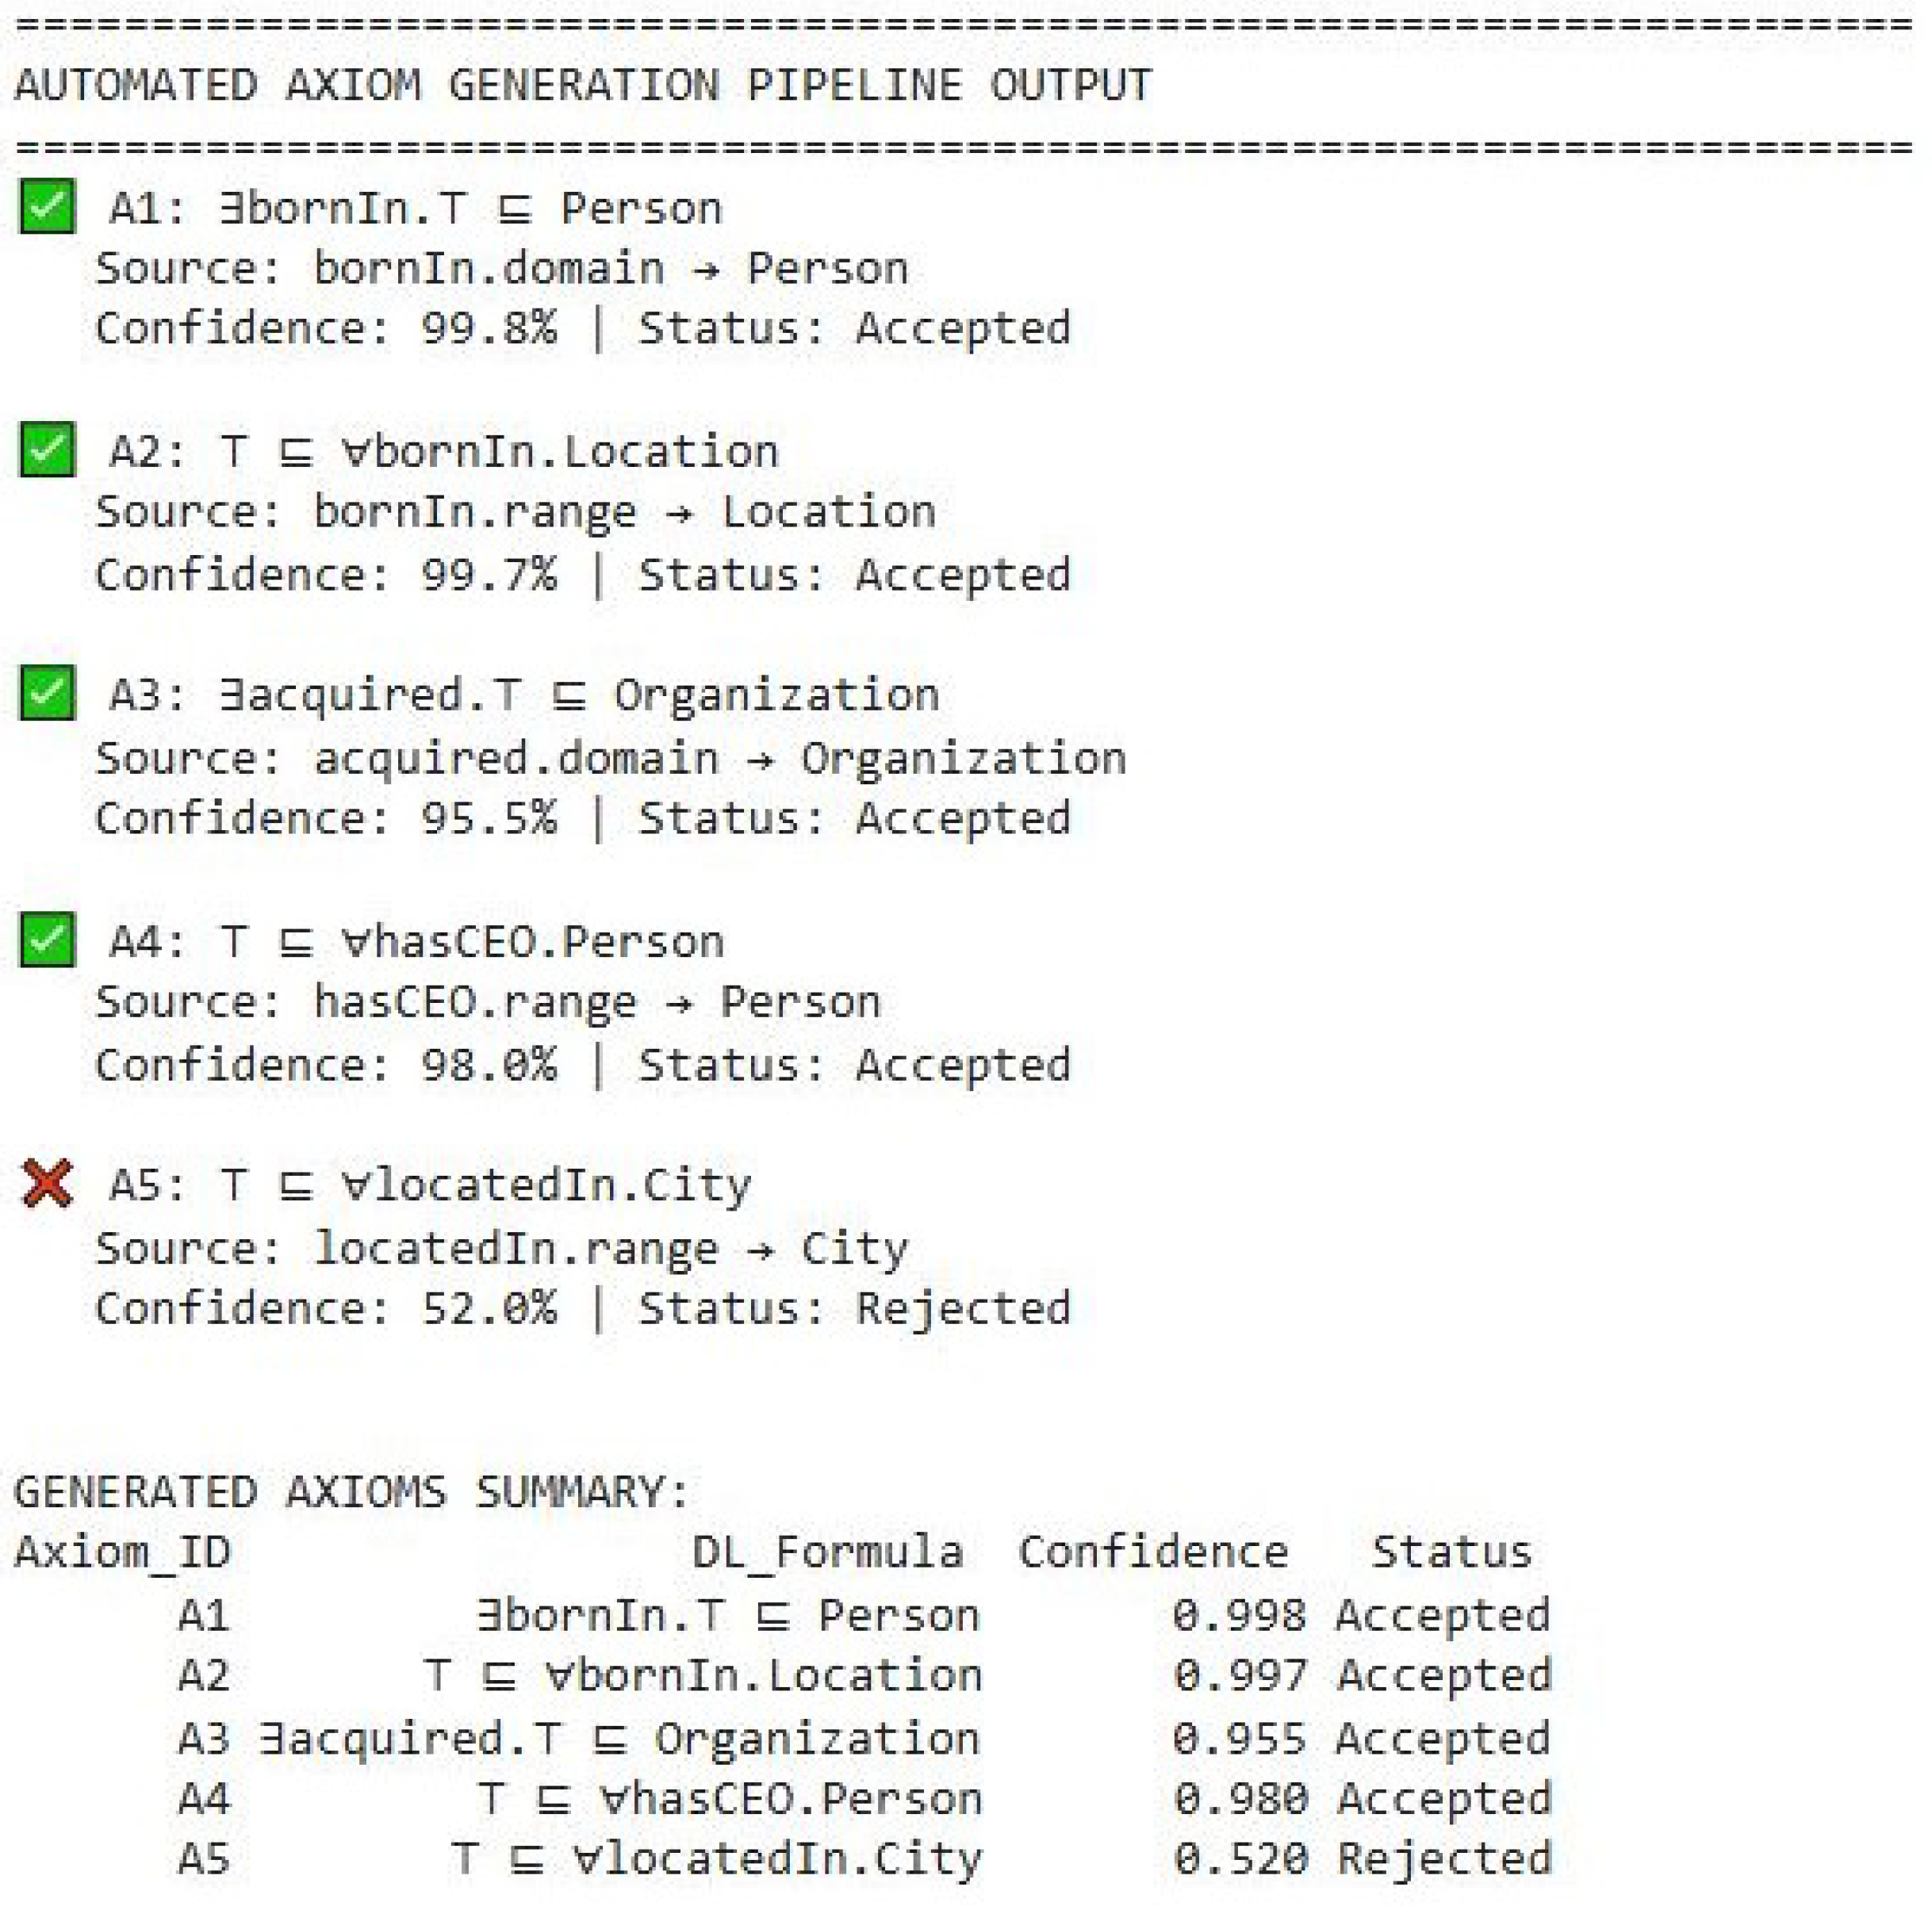The width and height of the screenshot is (1932, 1906).
Task: Click the Confidence column header in summary
Action: [x=1152, y=1552]
